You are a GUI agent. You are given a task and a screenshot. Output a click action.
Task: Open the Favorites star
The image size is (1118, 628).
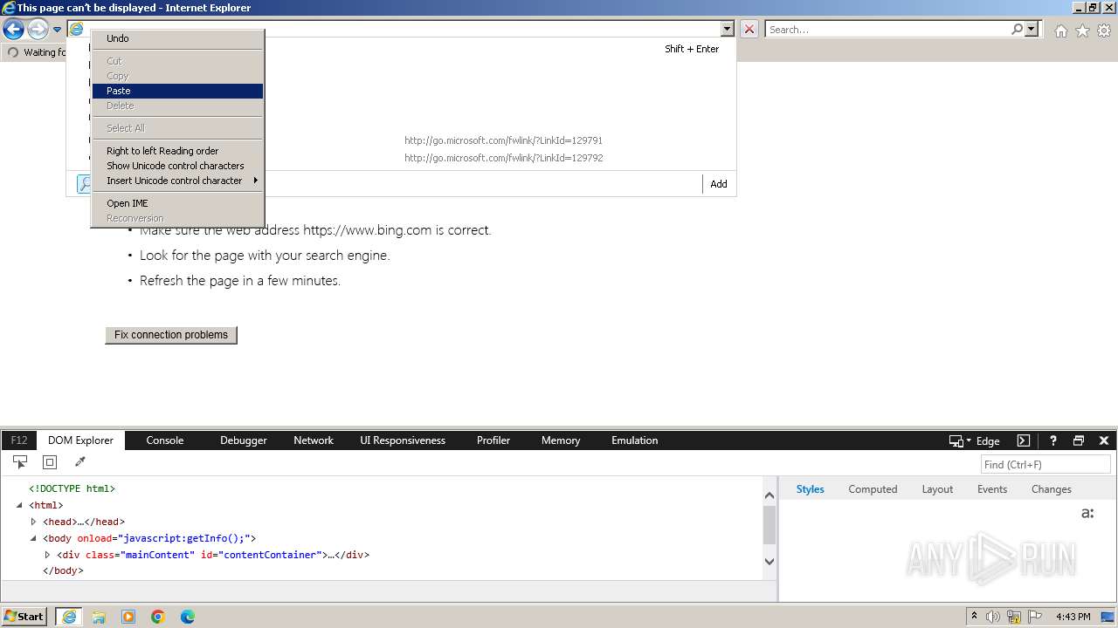[1082, 31]
